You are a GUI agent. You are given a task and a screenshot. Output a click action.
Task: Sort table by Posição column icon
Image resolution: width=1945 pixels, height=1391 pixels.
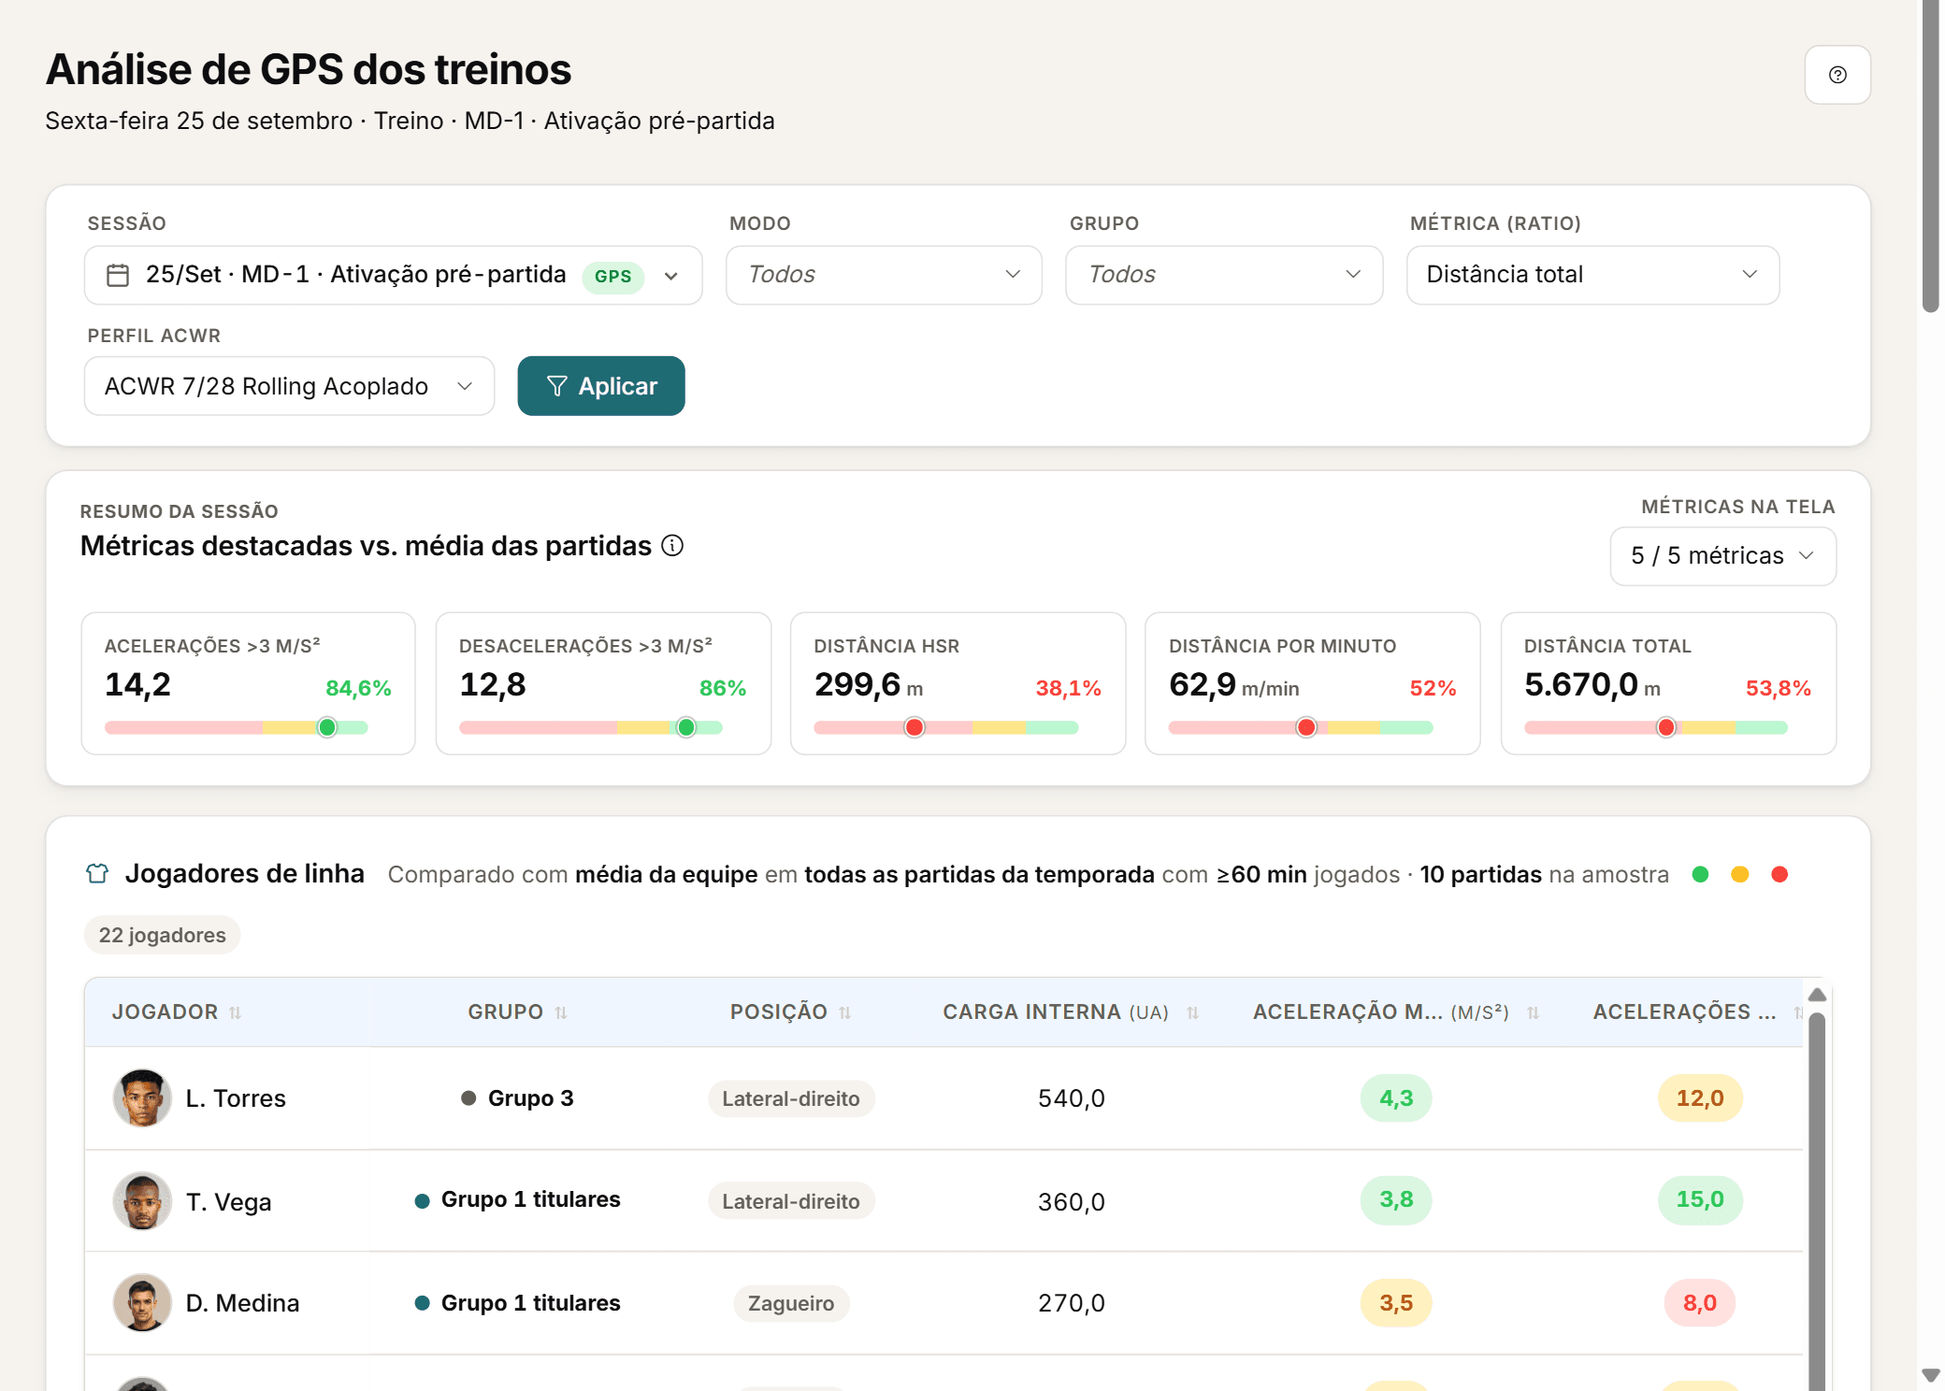[x=845, y=1012]
